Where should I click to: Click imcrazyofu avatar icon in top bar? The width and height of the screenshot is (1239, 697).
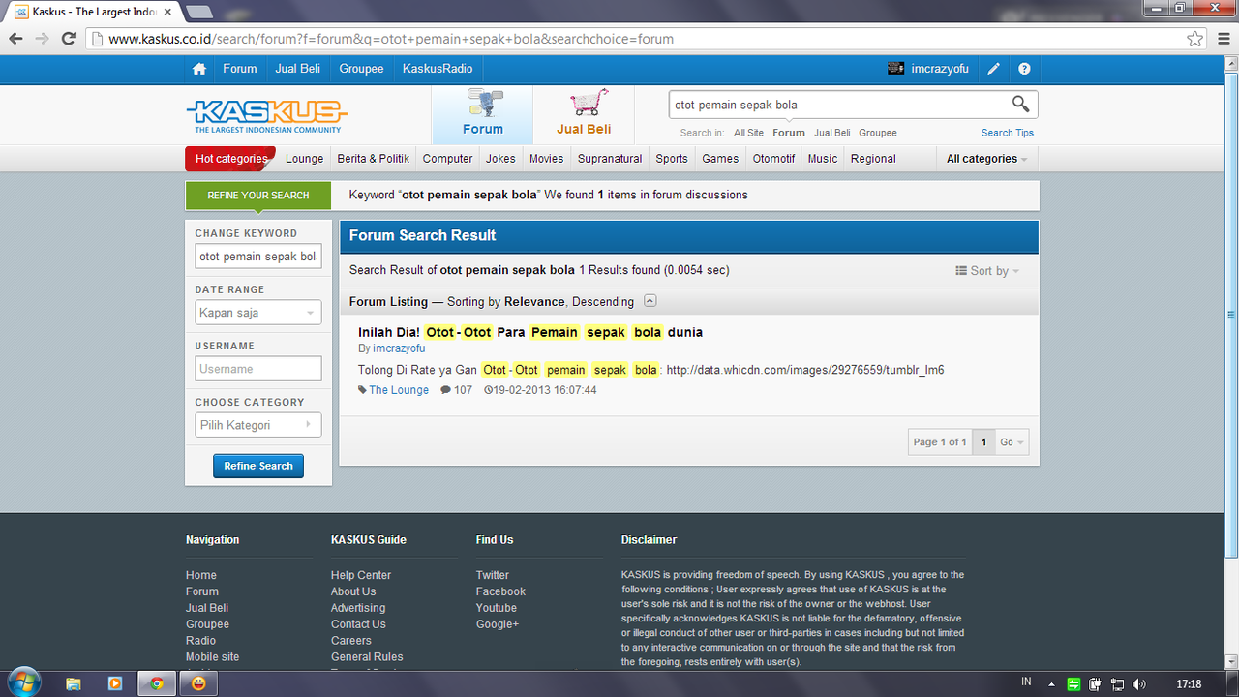click(895, 69)
